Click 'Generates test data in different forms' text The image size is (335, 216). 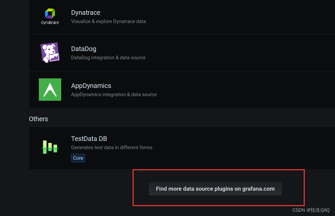pos(112,148)
